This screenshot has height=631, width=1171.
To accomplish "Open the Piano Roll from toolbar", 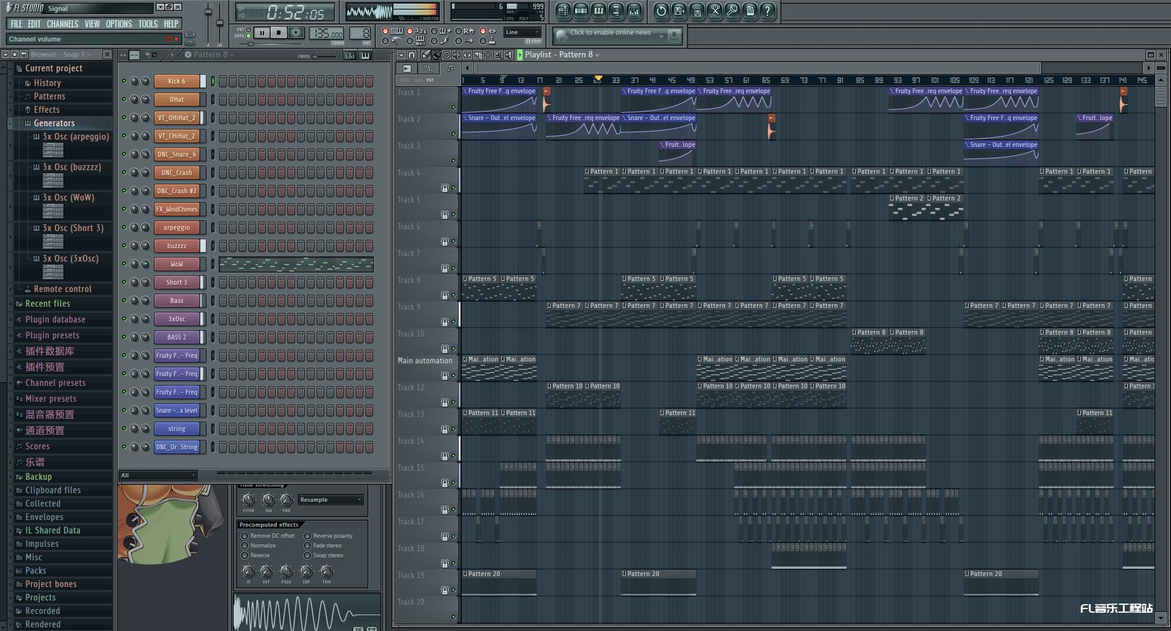I will pos(598,10).
